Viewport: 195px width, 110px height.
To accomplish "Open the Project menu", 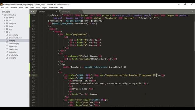I will 44,7.
